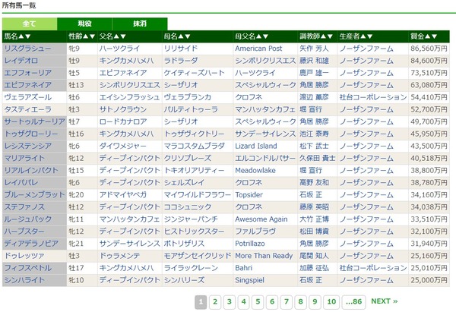Open horse レイデオロ

[21, 61]
